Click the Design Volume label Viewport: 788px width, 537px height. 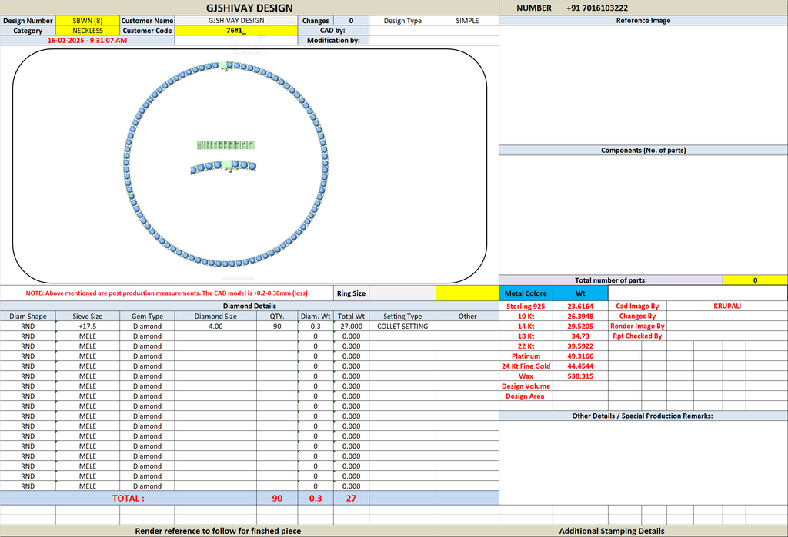pyautogui.click(x=526, y=386)
